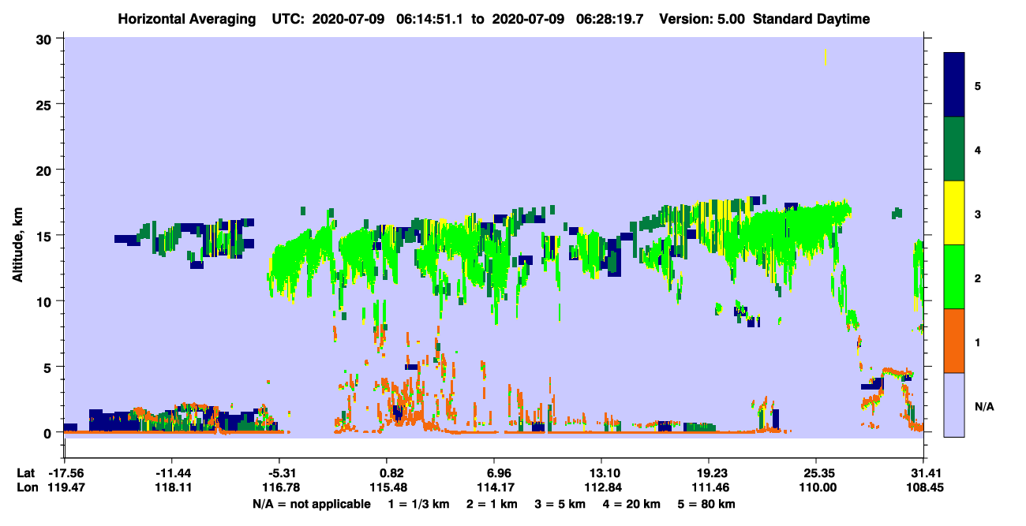The width and height of the screenshot is (1026, 526).
Task: Select the altitude tick label "25"
Action: tap(46, 104)
